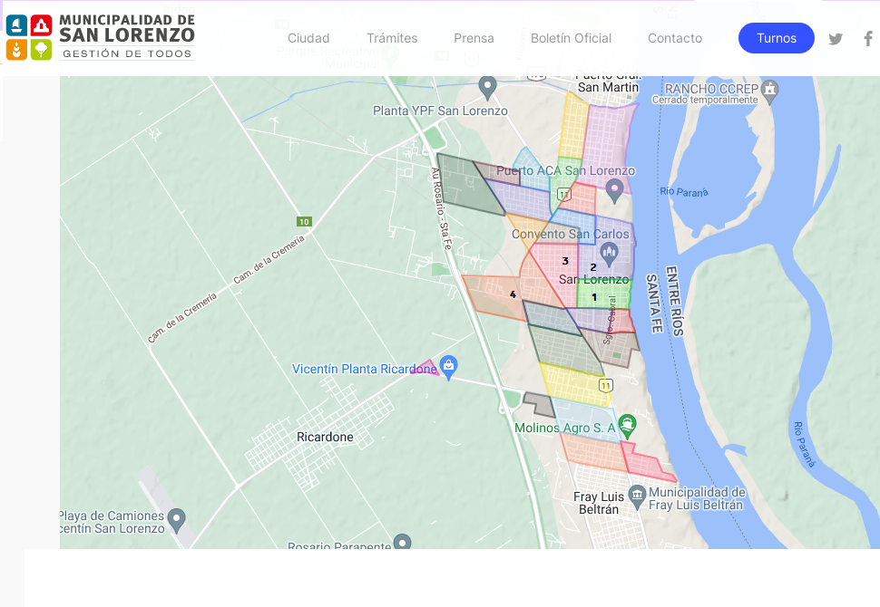Open the Trámites menu

point(392,38)
